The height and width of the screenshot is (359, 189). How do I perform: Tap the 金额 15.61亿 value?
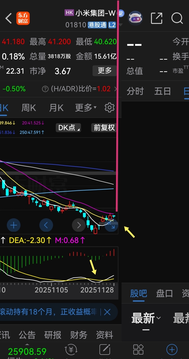point(105,56)
